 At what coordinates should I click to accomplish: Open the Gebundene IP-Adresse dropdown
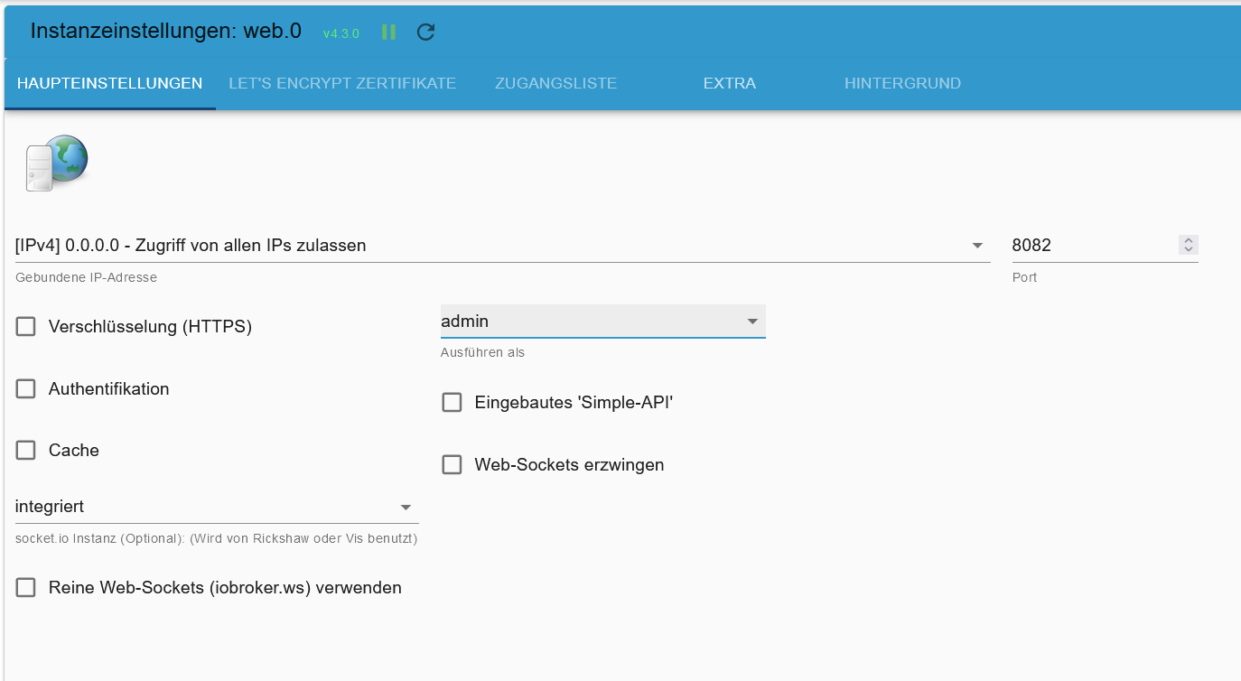click(x=502, y=246)
